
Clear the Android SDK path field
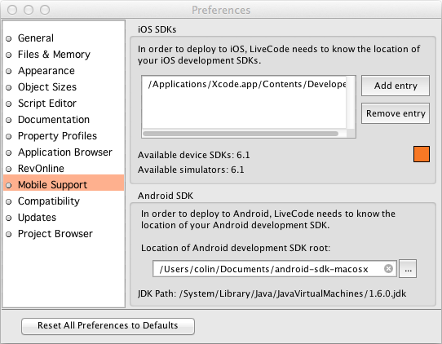(388, 268)
